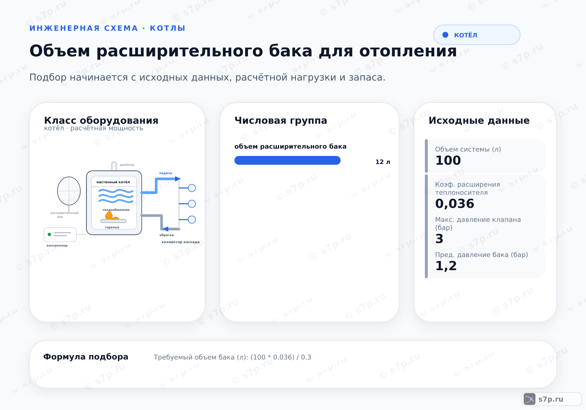This screenshot has width=586, height=410.
Task: Open the s7p.ru site link text
Action: (x=551, y=399)
